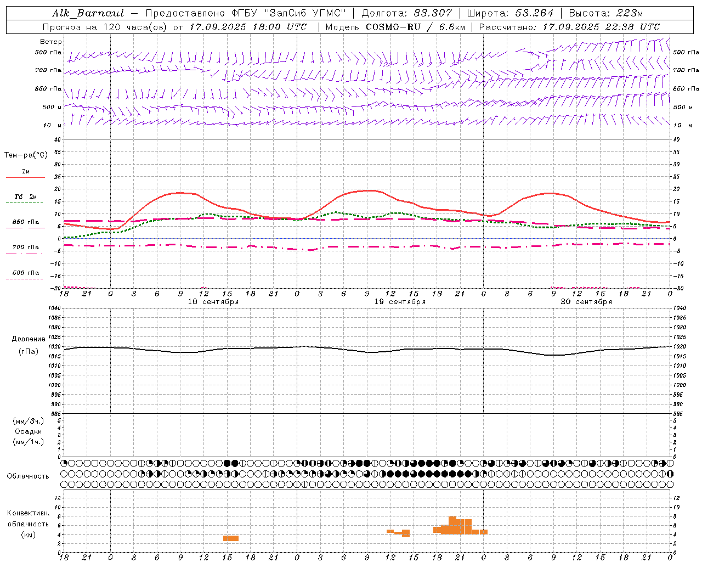
Task: Select the 'Долгота: 83.307' header value
Action: click(x=407, y=13)
